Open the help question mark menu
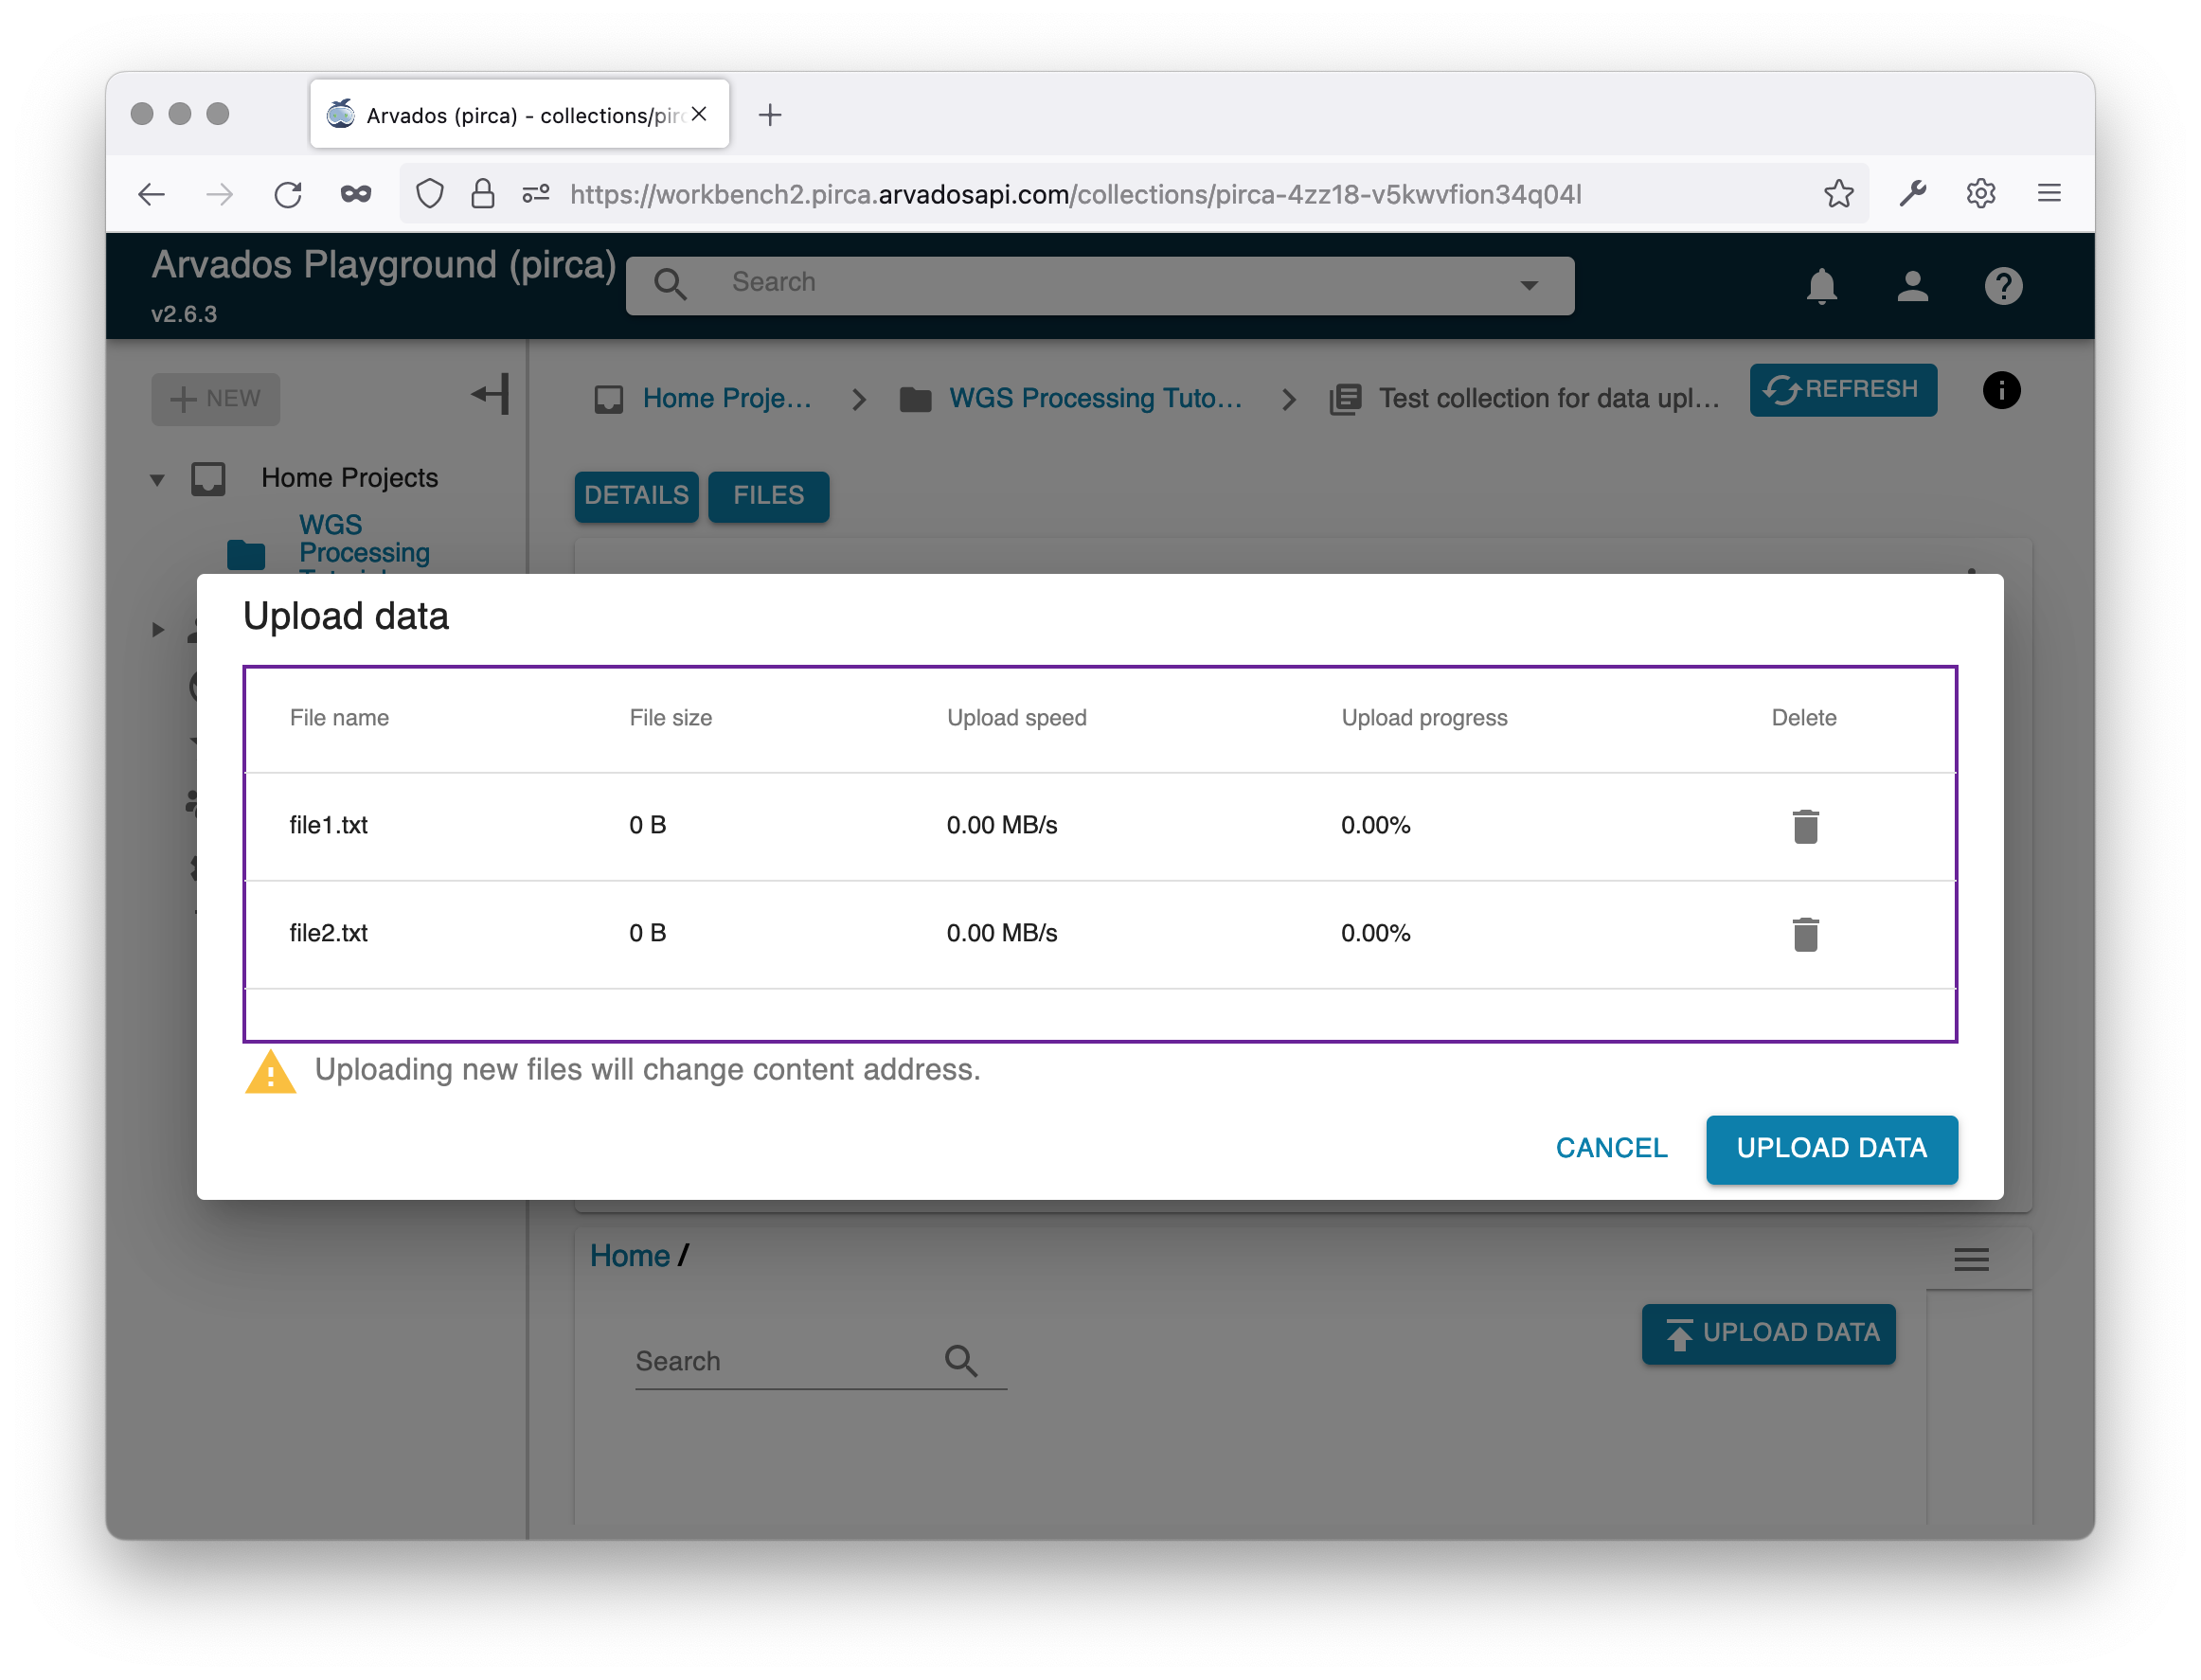Screen dimensions: 2201x1680 [x=2002, y=286]
